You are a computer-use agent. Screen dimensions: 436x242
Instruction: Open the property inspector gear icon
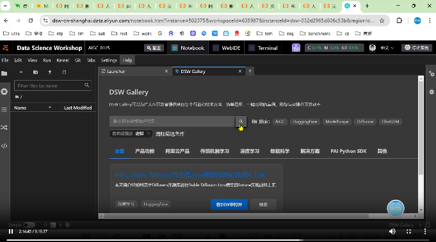(x=432, y=74)
